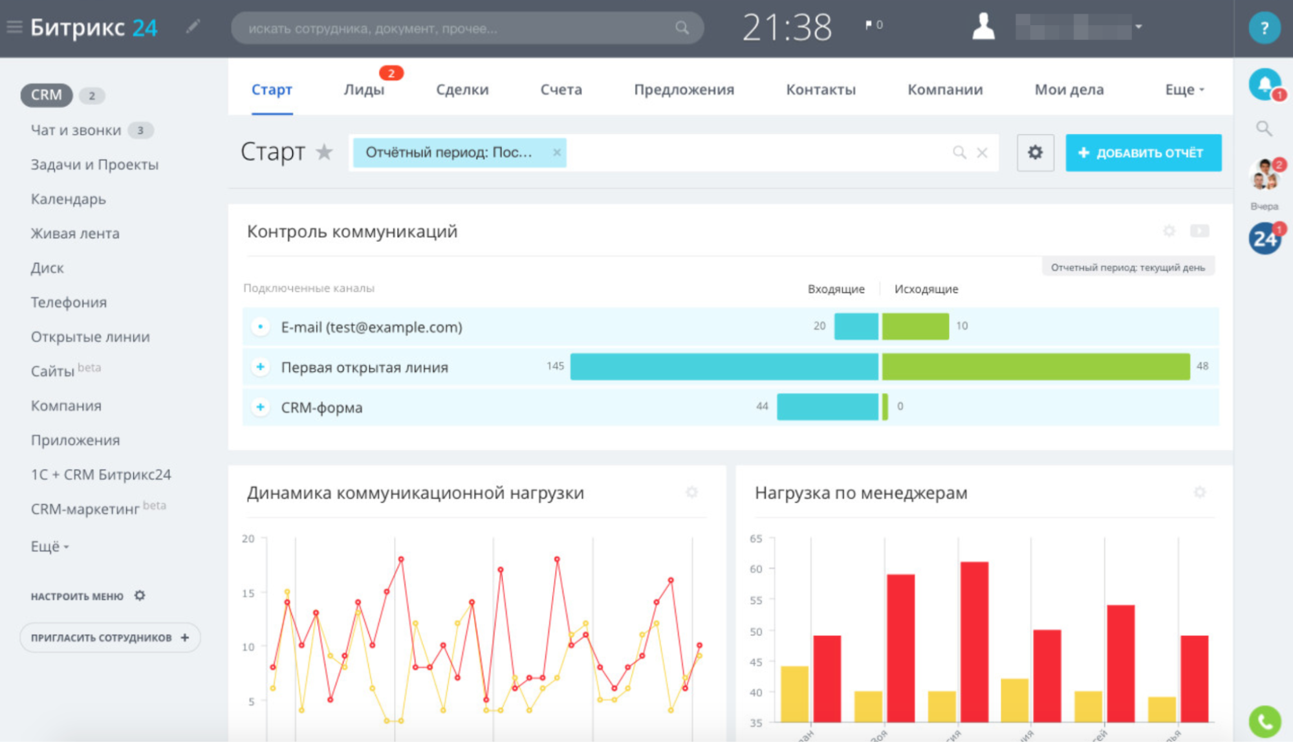
Task: Click the blue incoming bar for Первая открытая линия
Action: 724,367
